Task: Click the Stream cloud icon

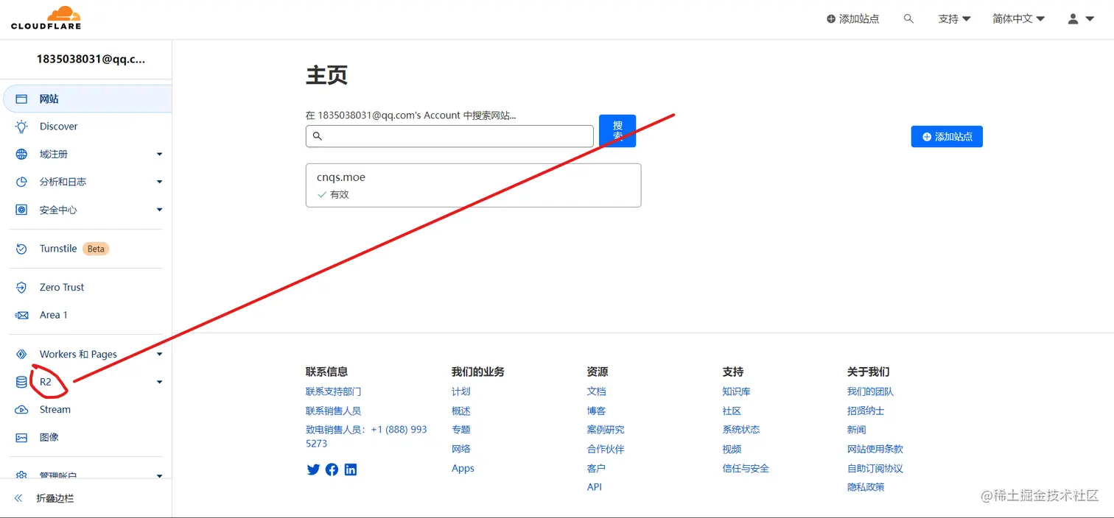Action: tap(21, 410)
